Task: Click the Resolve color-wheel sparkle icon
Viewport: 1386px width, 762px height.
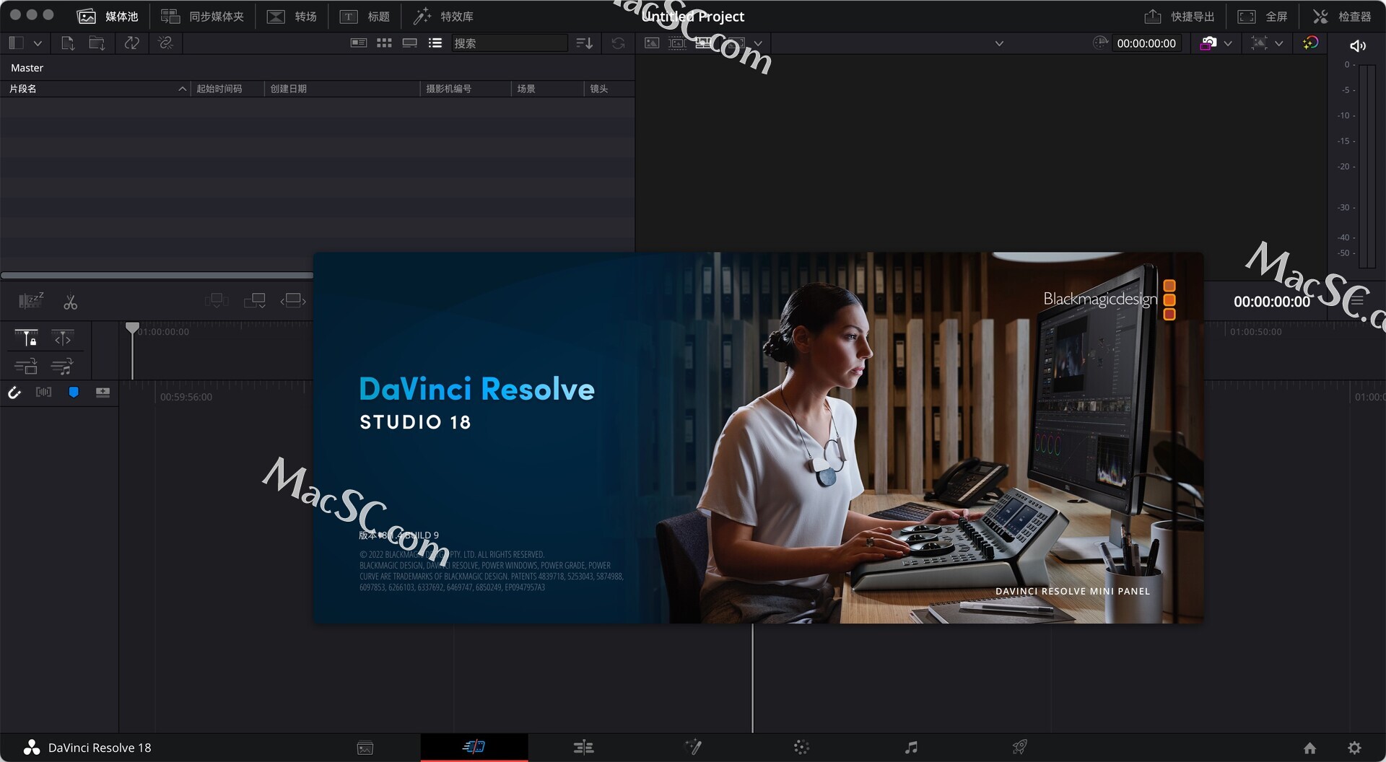Action: point(1310,43)
